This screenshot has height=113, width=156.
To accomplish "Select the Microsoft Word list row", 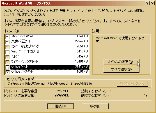I will tap(47, 36).
